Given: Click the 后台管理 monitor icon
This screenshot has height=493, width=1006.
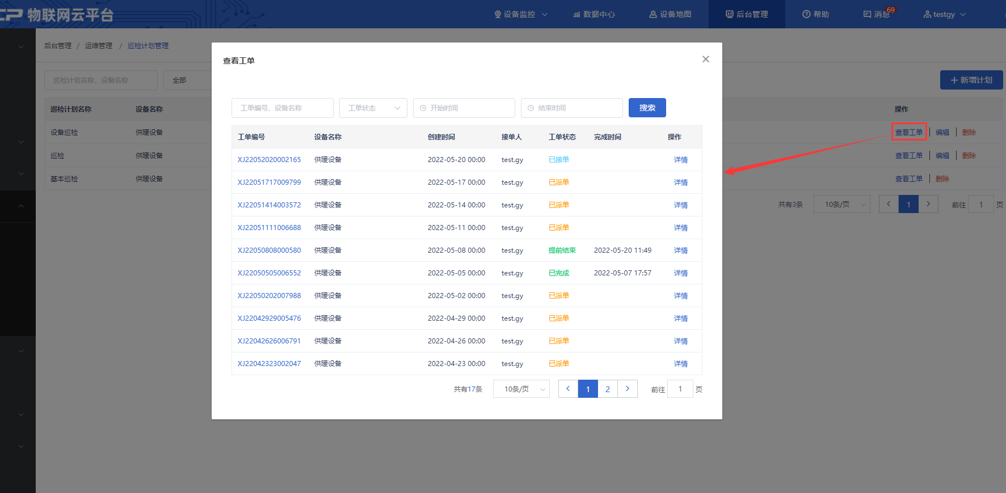Looking at the screenshot, I should (x=730, y=14).
